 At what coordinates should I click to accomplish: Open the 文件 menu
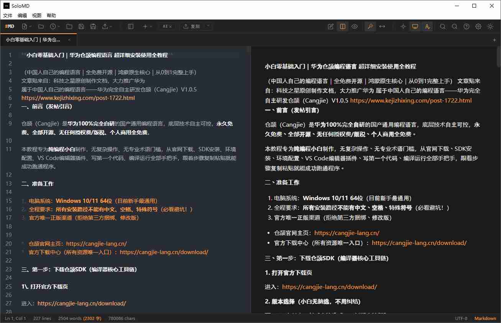pos(8,15)
